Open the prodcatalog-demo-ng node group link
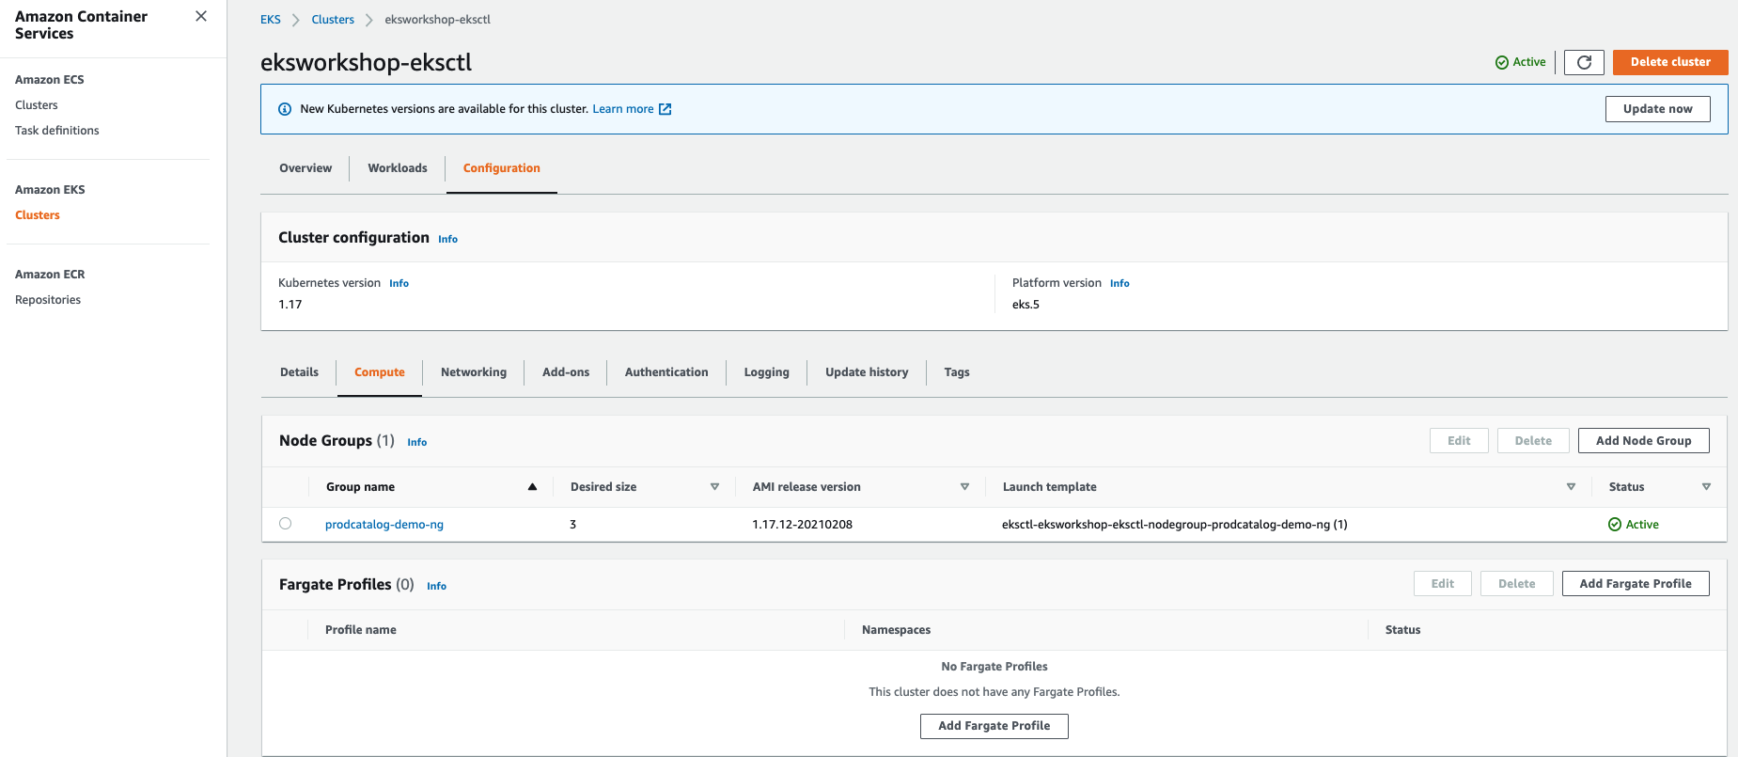The width and height of the screenshot is (1738, 757). (x=384, y=525)
